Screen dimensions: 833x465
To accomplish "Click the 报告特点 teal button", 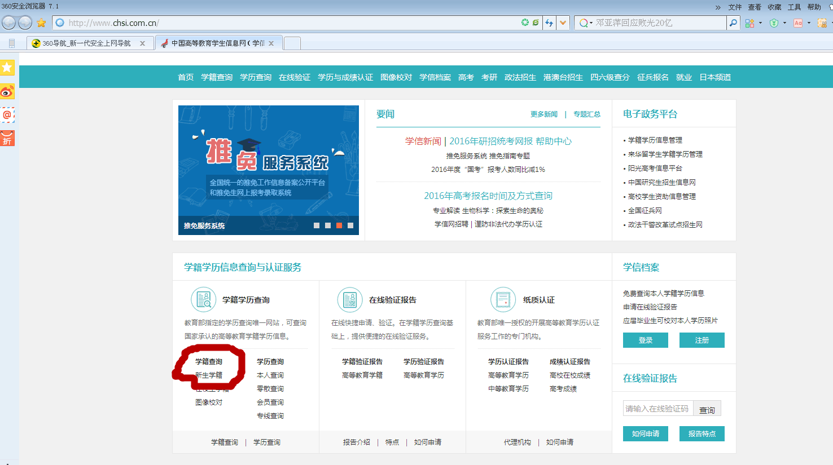I will pos(702,433).
